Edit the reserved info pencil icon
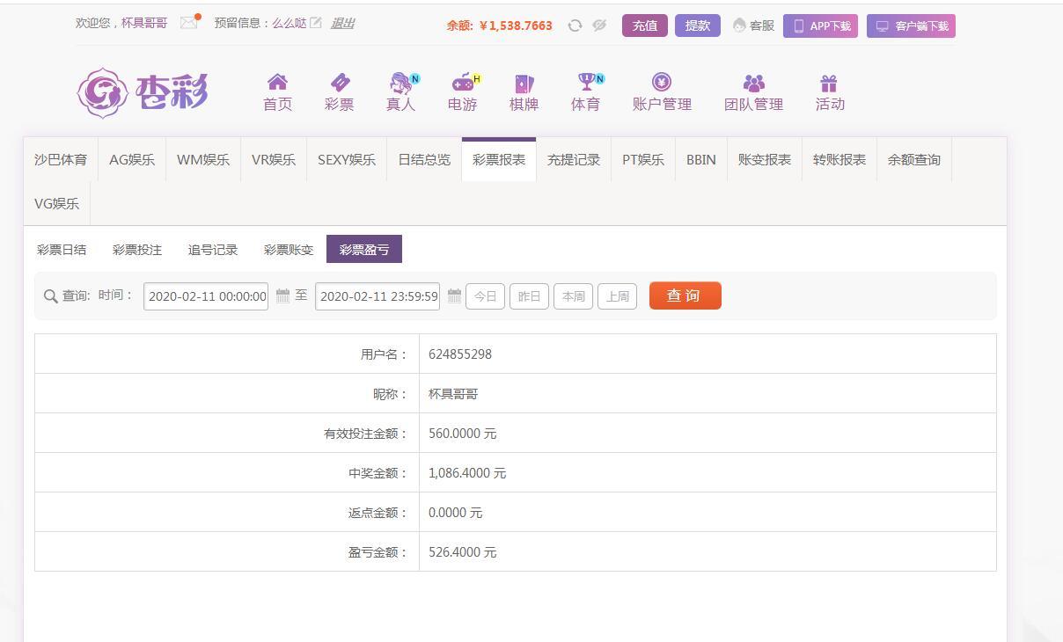 click(316, 23)
